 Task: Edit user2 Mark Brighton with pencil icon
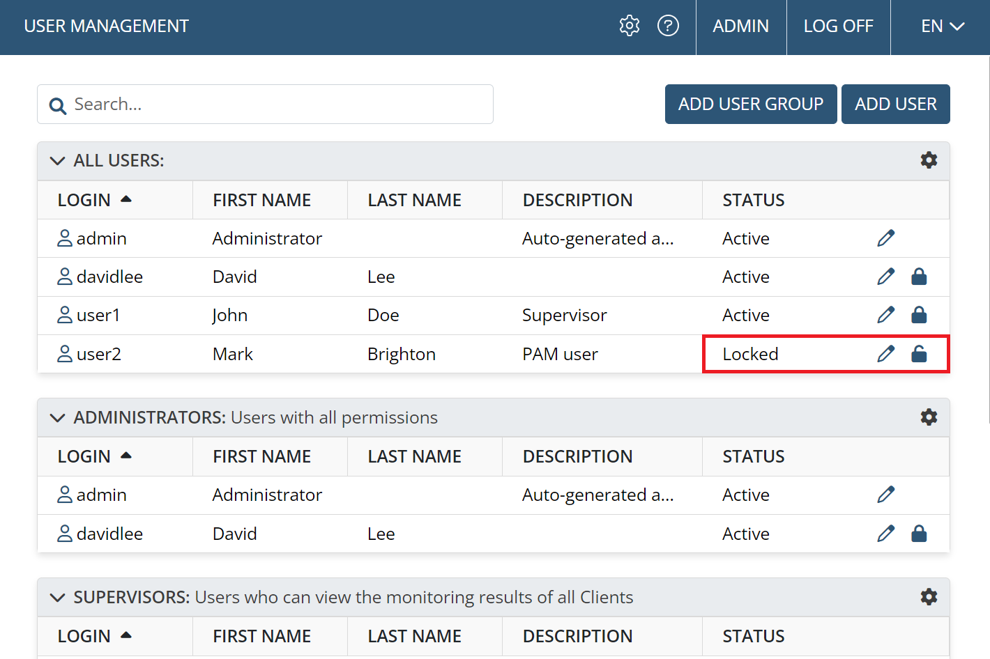coord(885,354)
